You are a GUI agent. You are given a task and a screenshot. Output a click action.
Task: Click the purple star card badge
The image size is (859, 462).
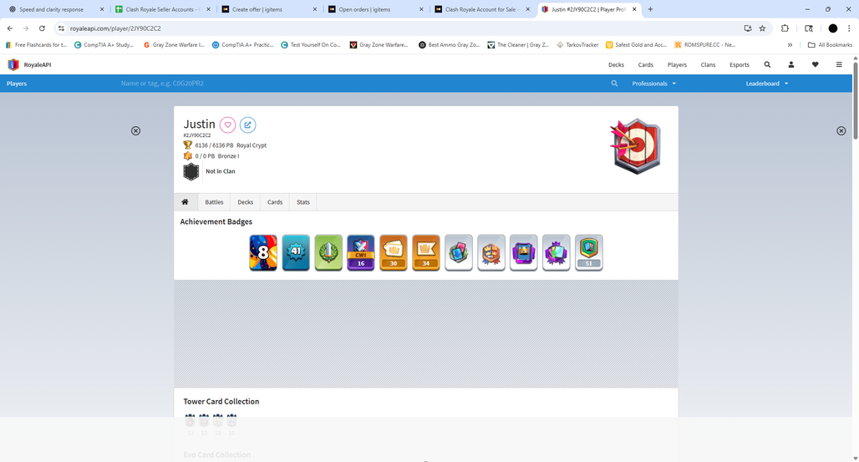coord(556,252)
